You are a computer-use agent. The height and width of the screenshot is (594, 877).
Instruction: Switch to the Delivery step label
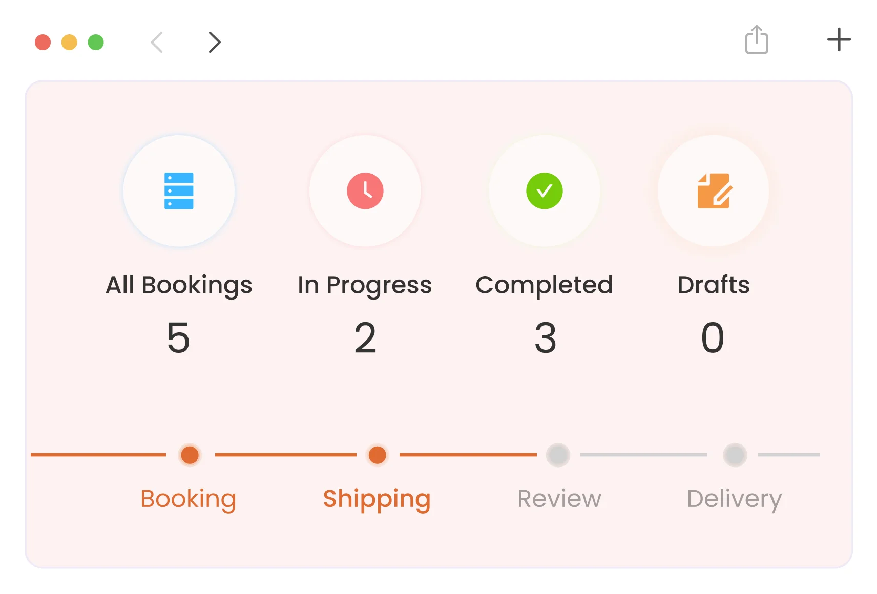point(735,499)
